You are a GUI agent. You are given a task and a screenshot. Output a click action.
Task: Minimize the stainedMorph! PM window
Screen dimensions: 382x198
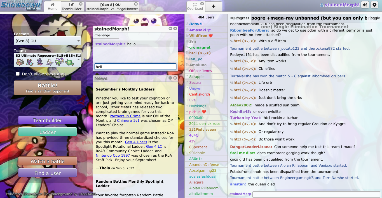pos(170,28)
